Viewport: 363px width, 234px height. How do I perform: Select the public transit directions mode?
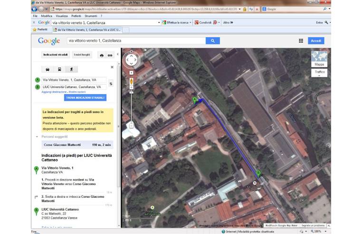tap(59, 69)
